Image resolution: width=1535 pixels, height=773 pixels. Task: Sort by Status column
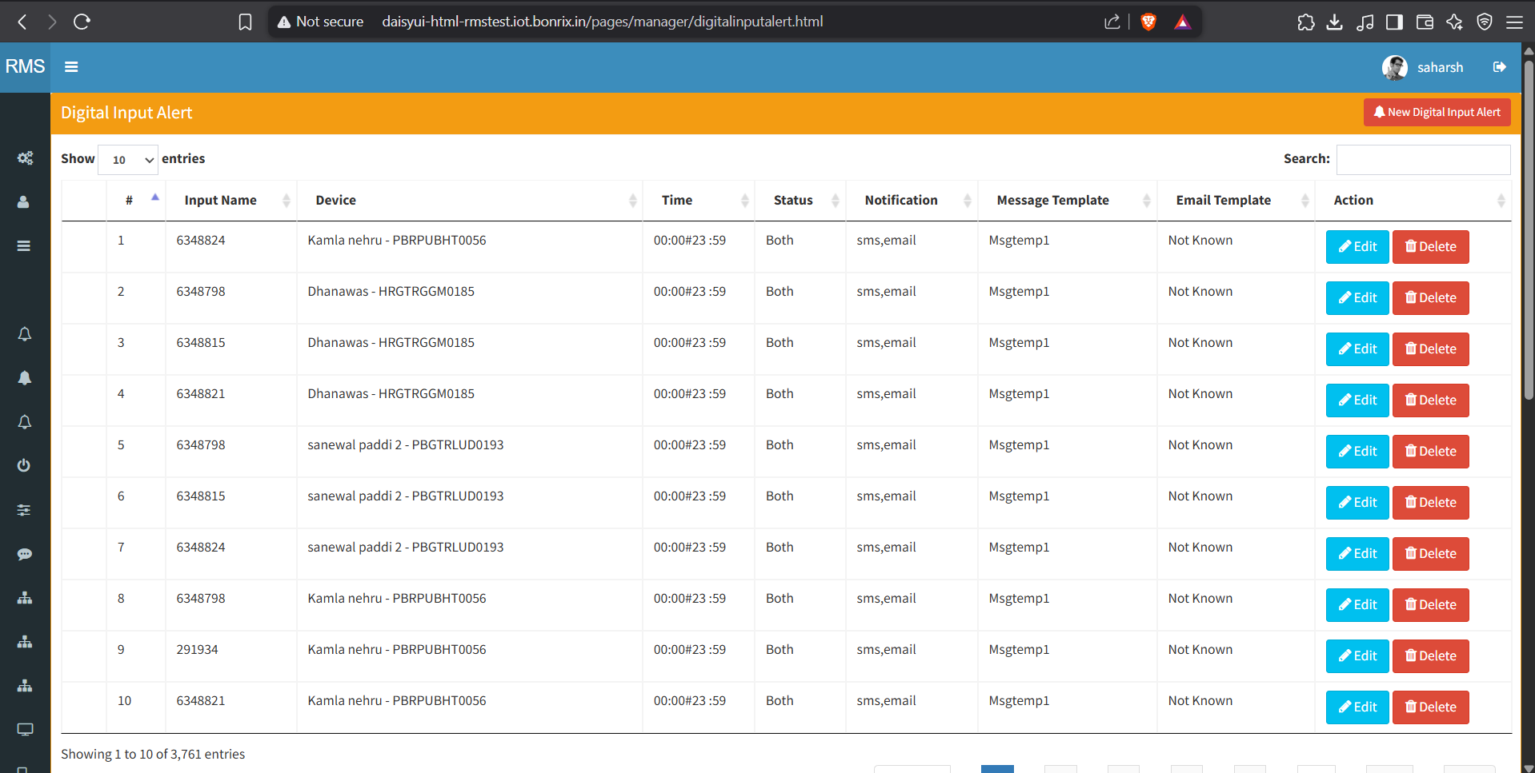800,201
